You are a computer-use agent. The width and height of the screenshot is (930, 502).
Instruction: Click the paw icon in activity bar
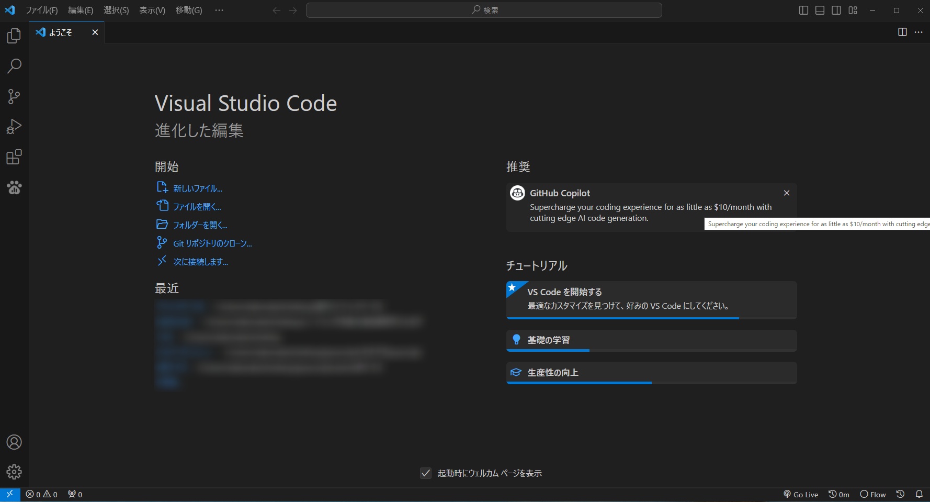pyautogui.click(x=14, y=187)
